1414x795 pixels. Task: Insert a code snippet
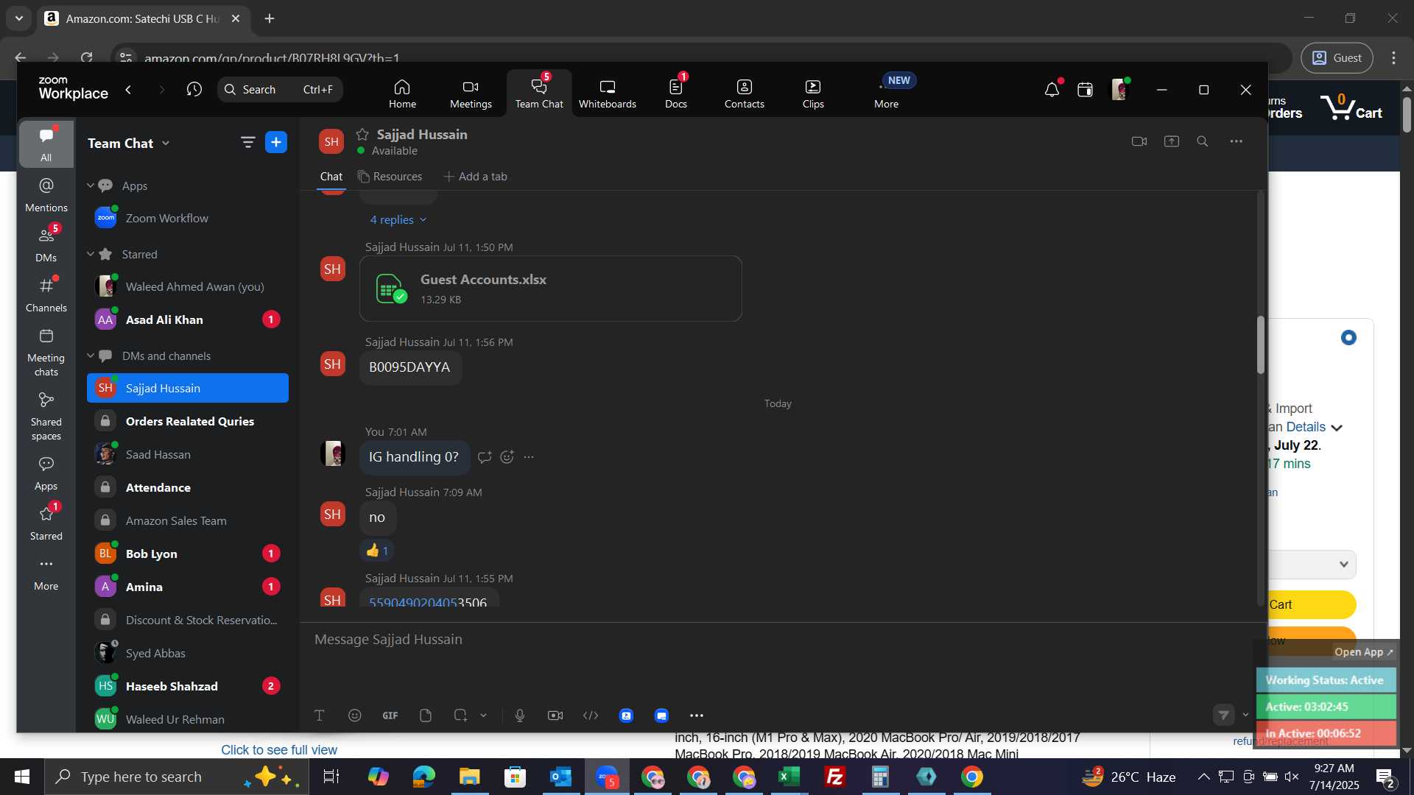coord(591,715)
